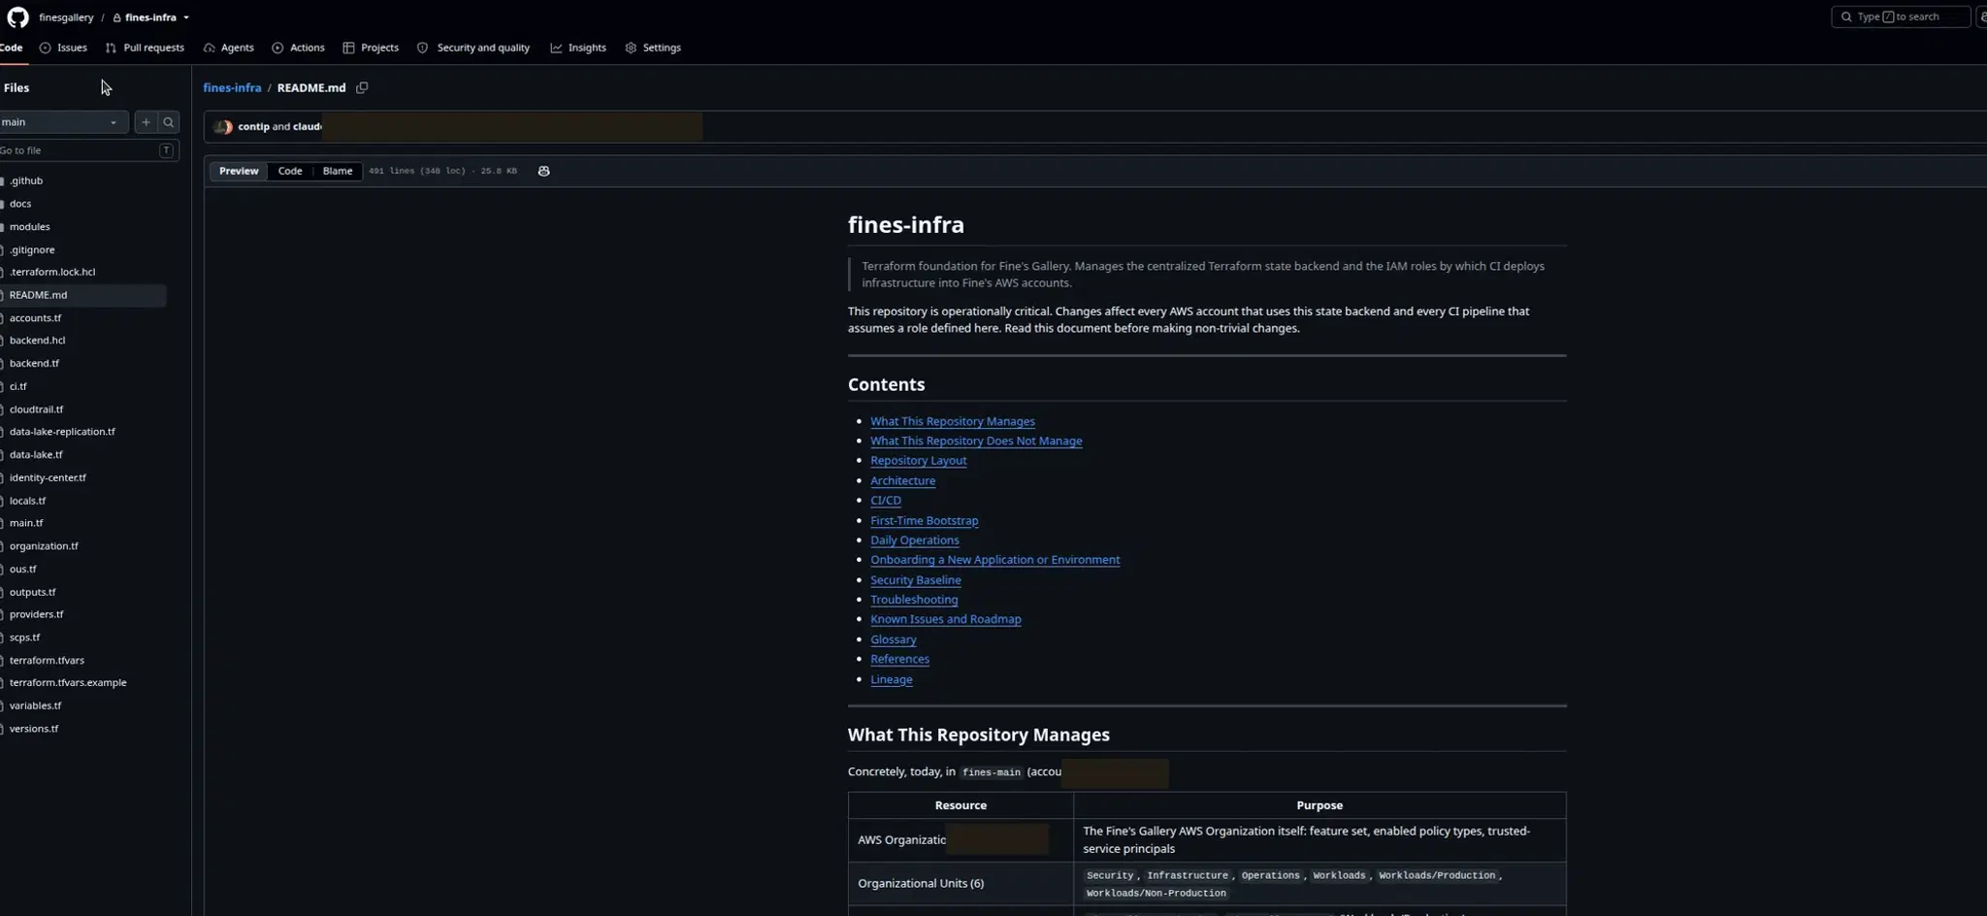The height and width of the screenshot is (916, 1987).
Task: Open data-lake-replication.tf file
Action: [62, 432]
